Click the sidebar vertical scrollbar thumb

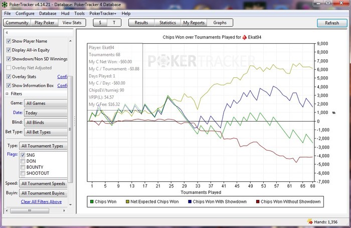[71, 130]
